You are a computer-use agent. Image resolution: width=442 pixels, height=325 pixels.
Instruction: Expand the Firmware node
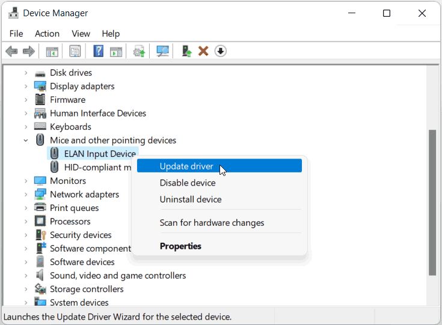26,100
